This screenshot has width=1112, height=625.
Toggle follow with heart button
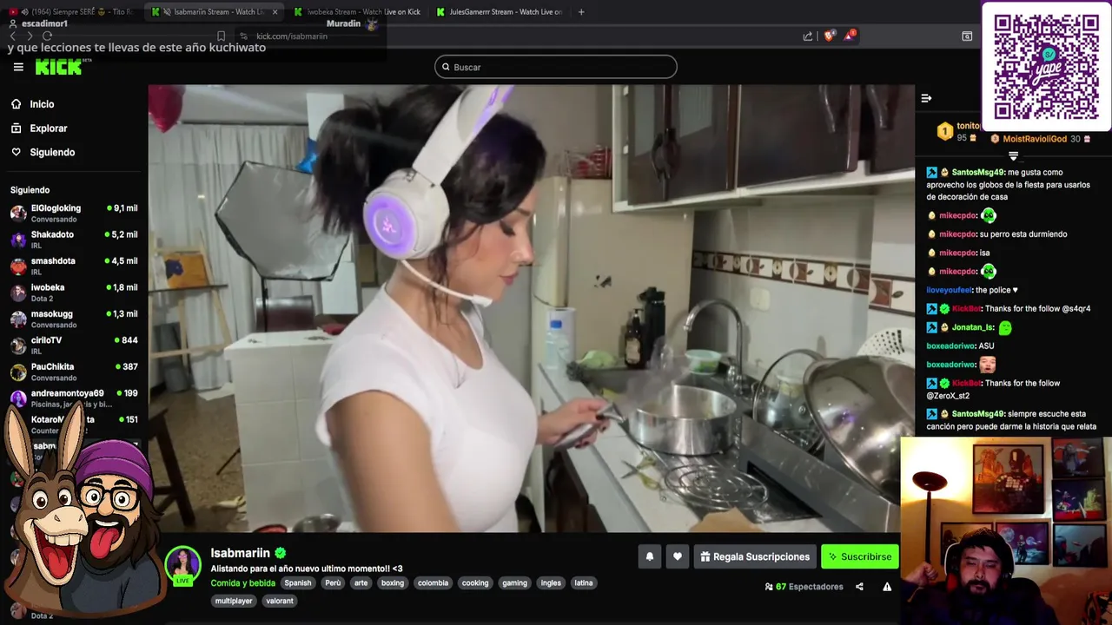pyautogui.click(x=678, y=556)
